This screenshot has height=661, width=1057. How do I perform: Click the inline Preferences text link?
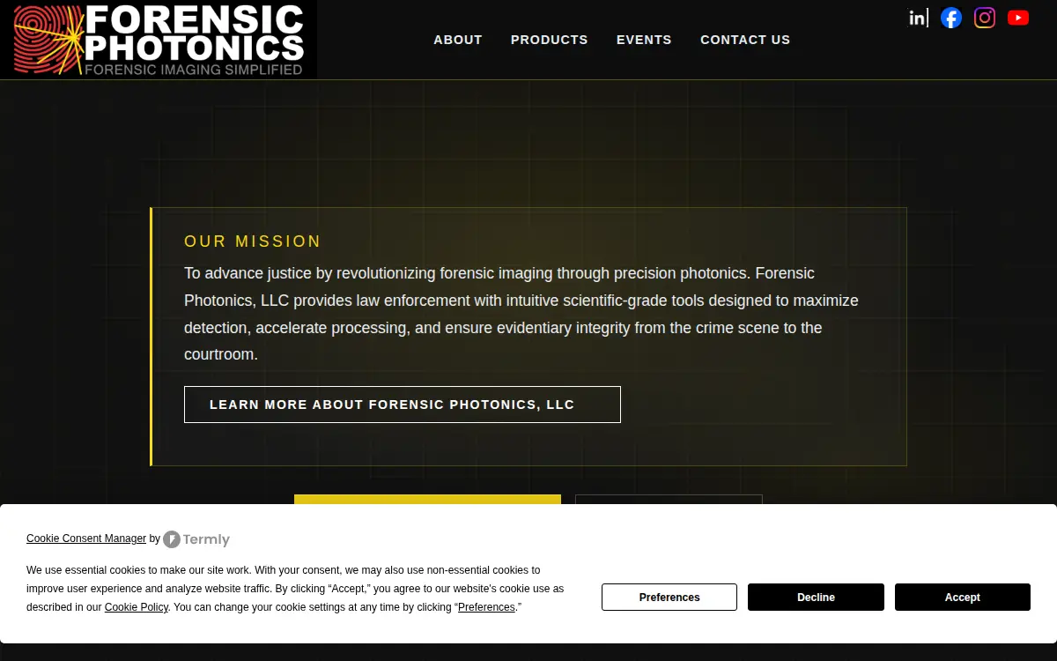pyautogui.click(x=486, y=607)
